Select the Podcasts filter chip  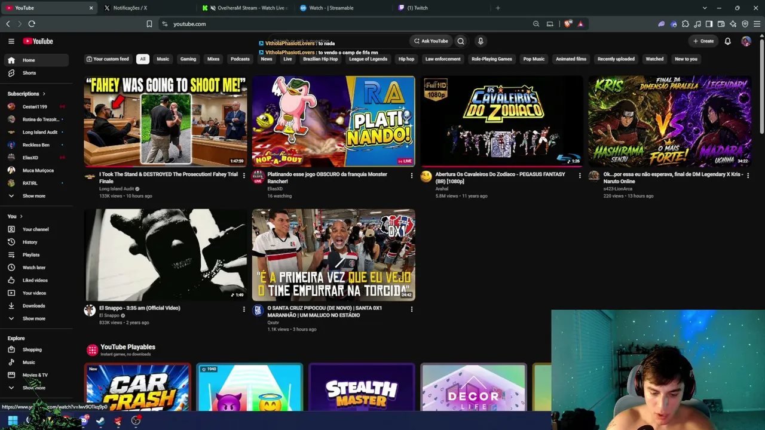pyautogui.click(x=240, y=59)
